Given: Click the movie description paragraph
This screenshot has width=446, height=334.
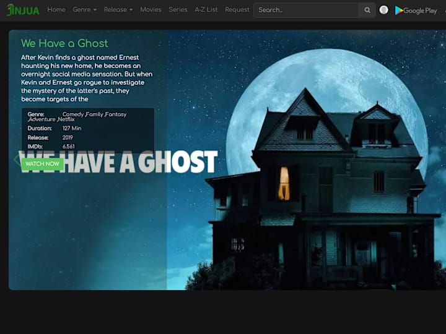Looking at the screenshot, I should 87,79.
